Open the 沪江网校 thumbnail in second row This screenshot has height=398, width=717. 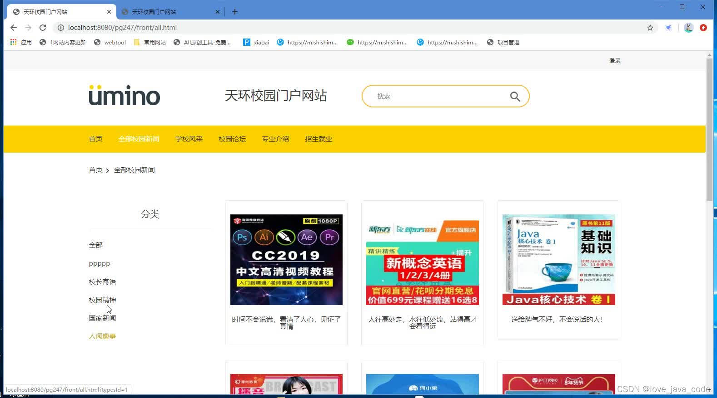tap(559, 384)
